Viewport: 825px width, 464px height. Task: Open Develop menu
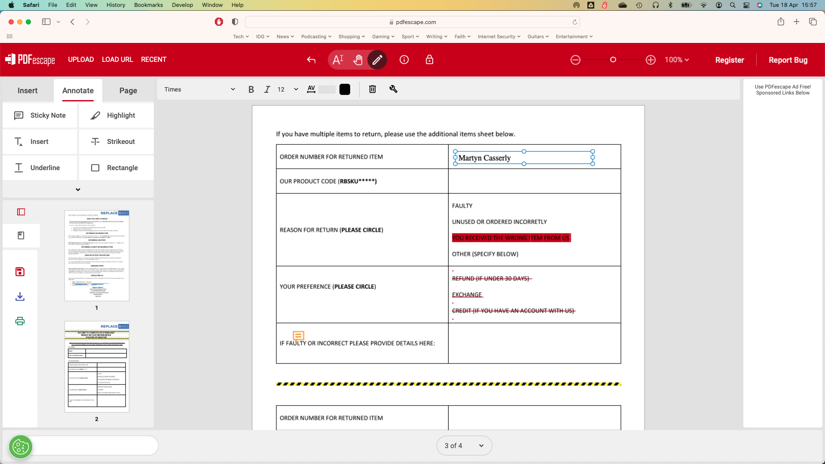[182, 5]
